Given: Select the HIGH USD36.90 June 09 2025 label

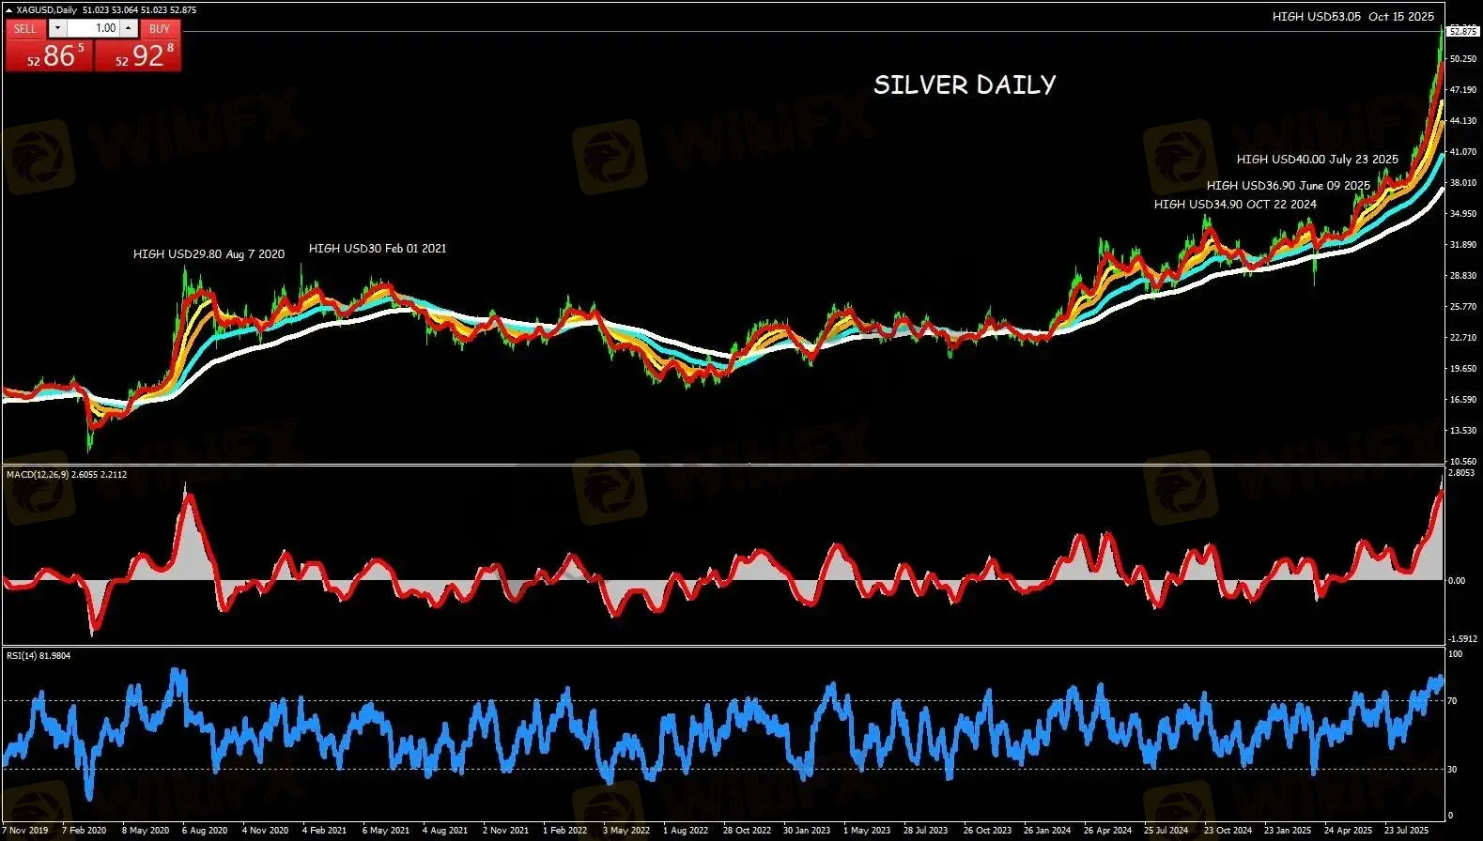Looking at the screenshot, I should [1289, 186].
